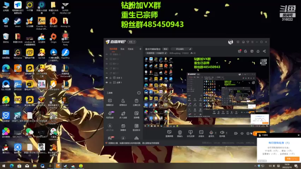Switch to the second scene tab
Viewport: 301px width, 169px height.
click(122, 49)
